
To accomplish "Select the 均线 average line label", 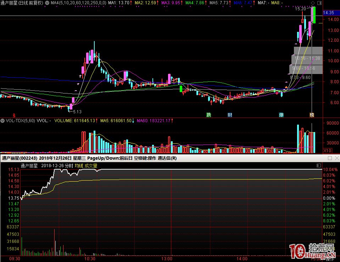I will [x=79, y=166].
